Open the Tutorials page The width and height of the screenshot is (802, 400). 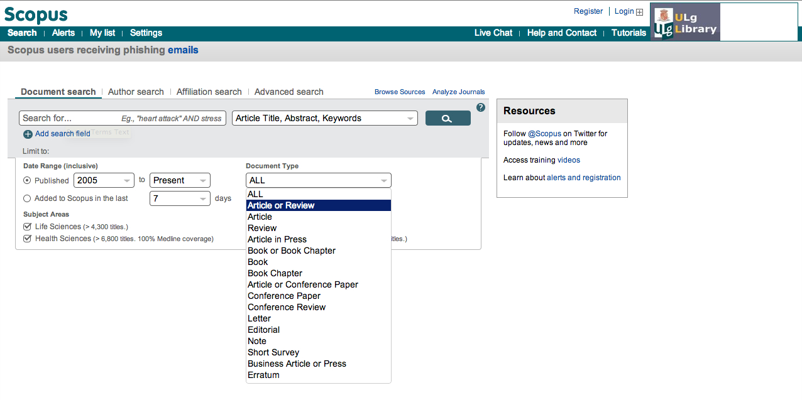coord(629,33)
